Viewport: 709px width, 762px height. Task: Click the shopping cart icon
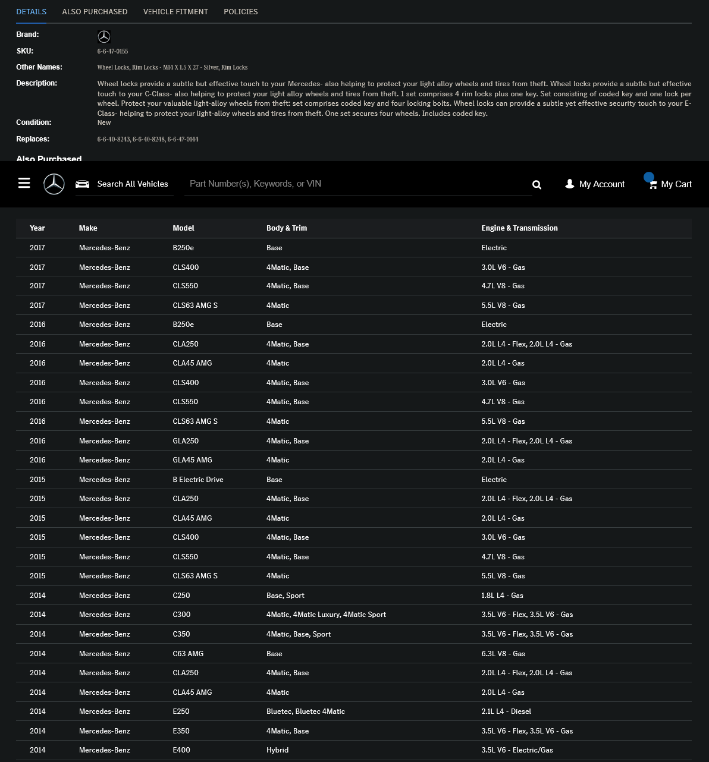(x=653, y=185)
